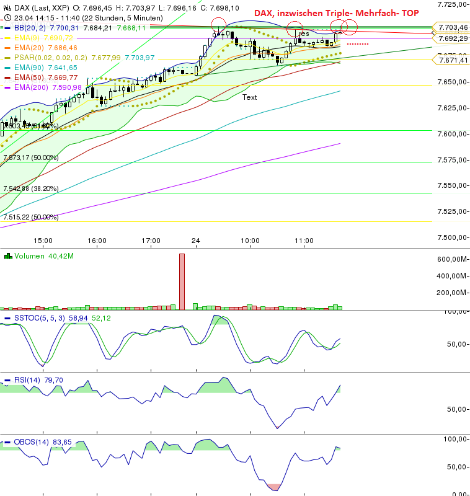Select the OBOS(14) indicator label
The image size is (470, 496).
click(x=31, y=442)
